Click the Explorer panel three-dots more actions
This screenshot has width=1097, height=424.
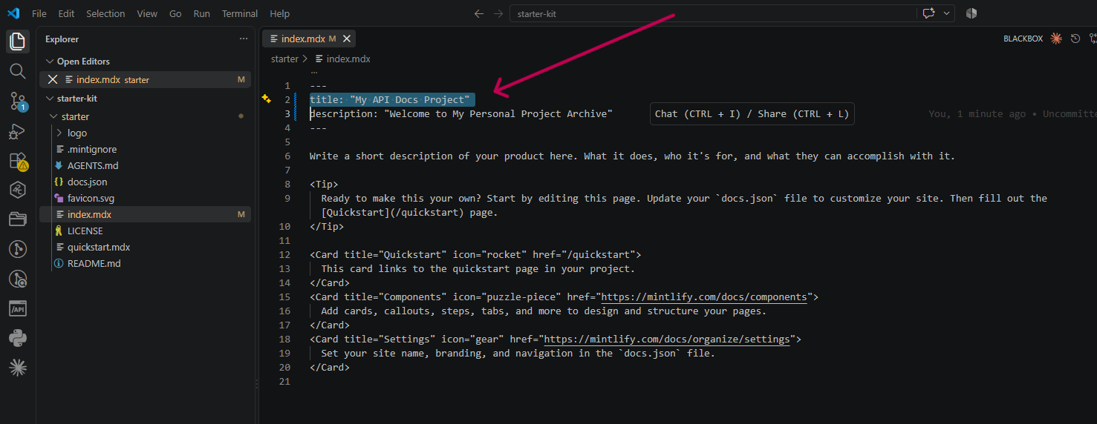(x=244, y=39)
